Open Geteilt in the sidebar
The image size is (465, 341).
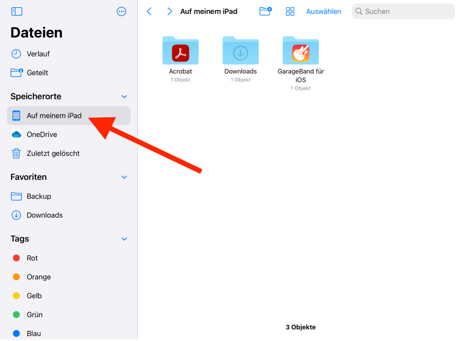[x=37, y=73]
